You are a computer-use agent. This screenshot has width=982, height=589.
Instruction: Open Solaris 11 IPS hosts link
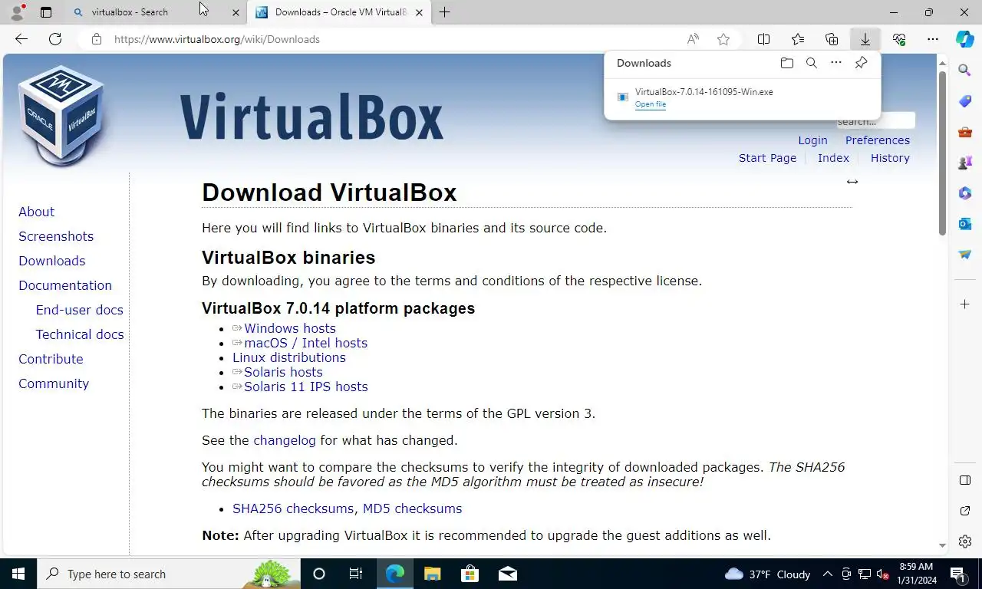[x=305, y=387]
